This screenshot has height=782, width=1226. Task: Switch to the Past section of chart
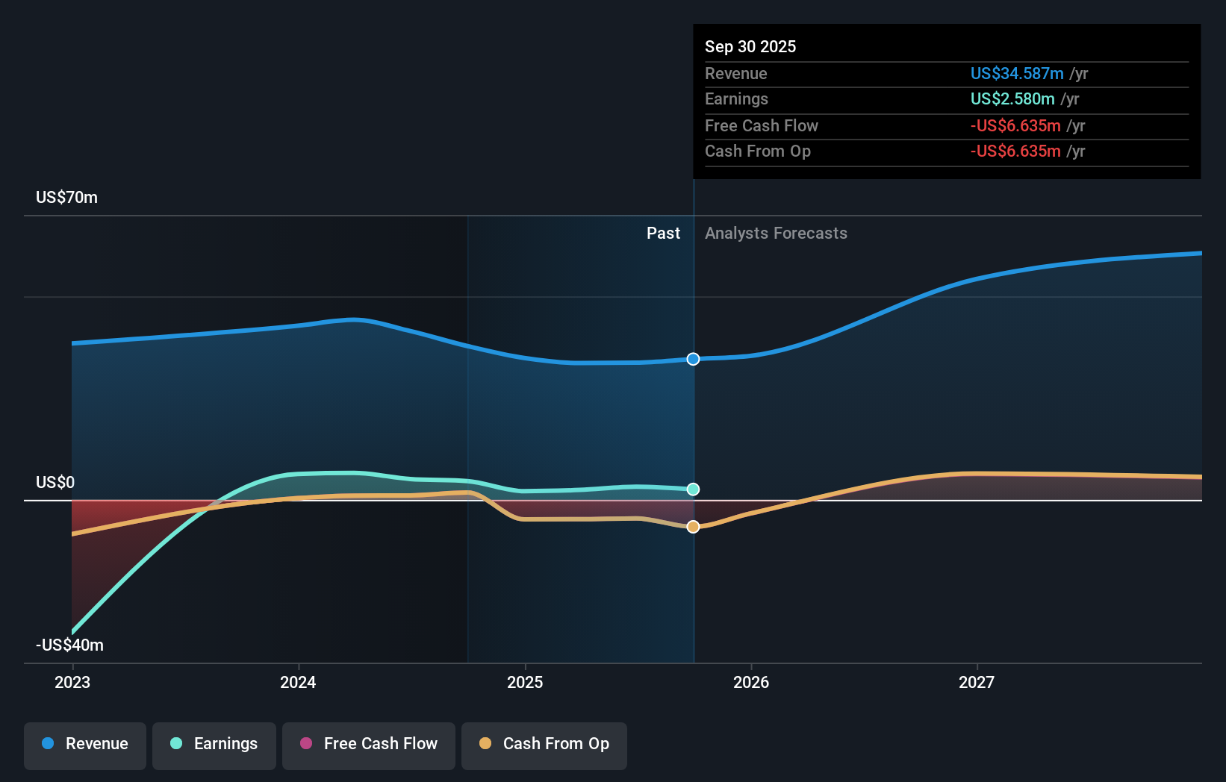point(663,233)
